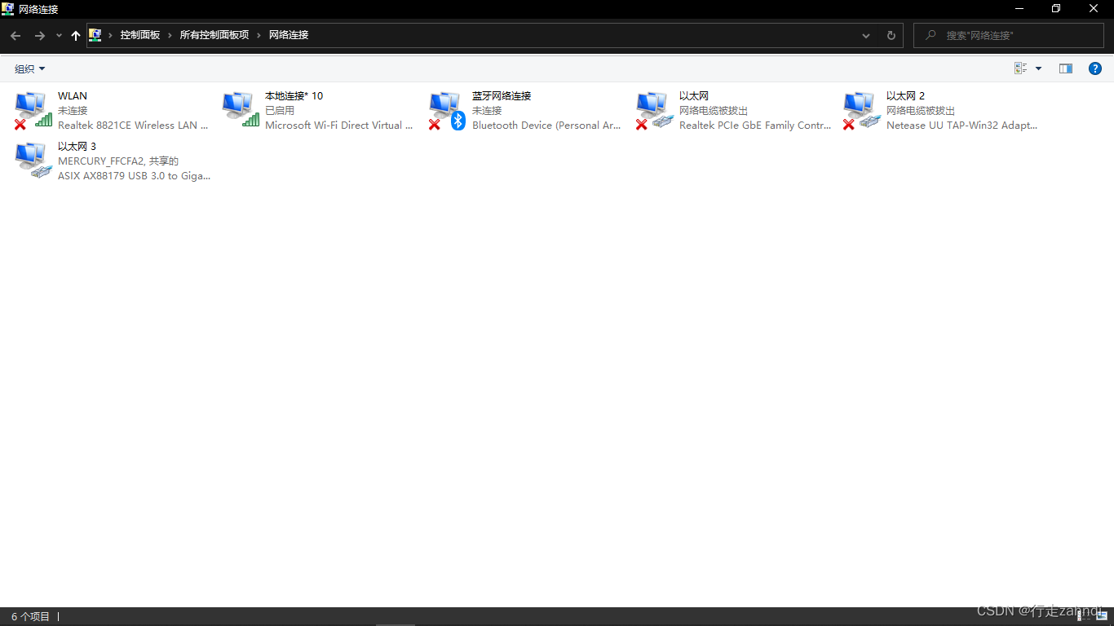Screen dimensions: 1114x626
Task: Navigate to 控制面板 in the breadcrumb
Action: click(x=140, y=35)
